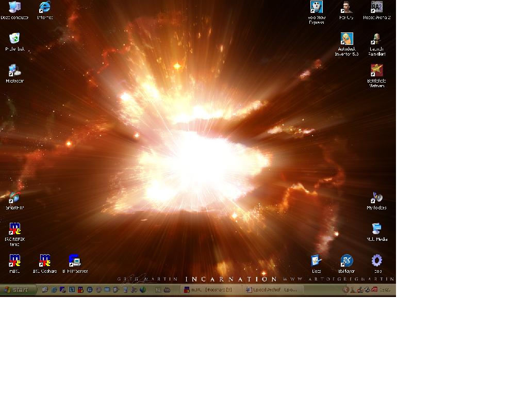Open the Internet Explorer desktop icon
This screenshot has height=396, width=528.
coord(45,8)
